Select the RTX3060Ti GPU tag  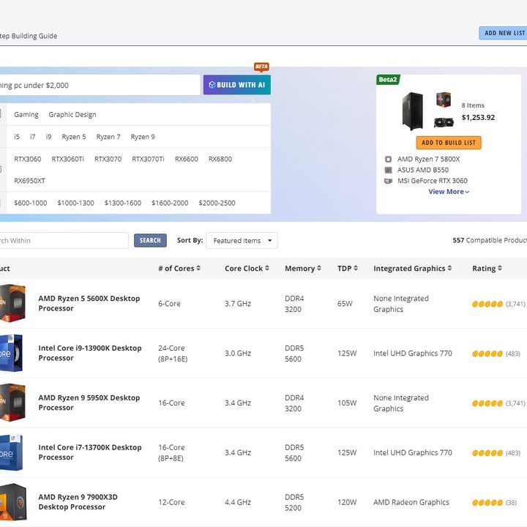tap(67, 159)
